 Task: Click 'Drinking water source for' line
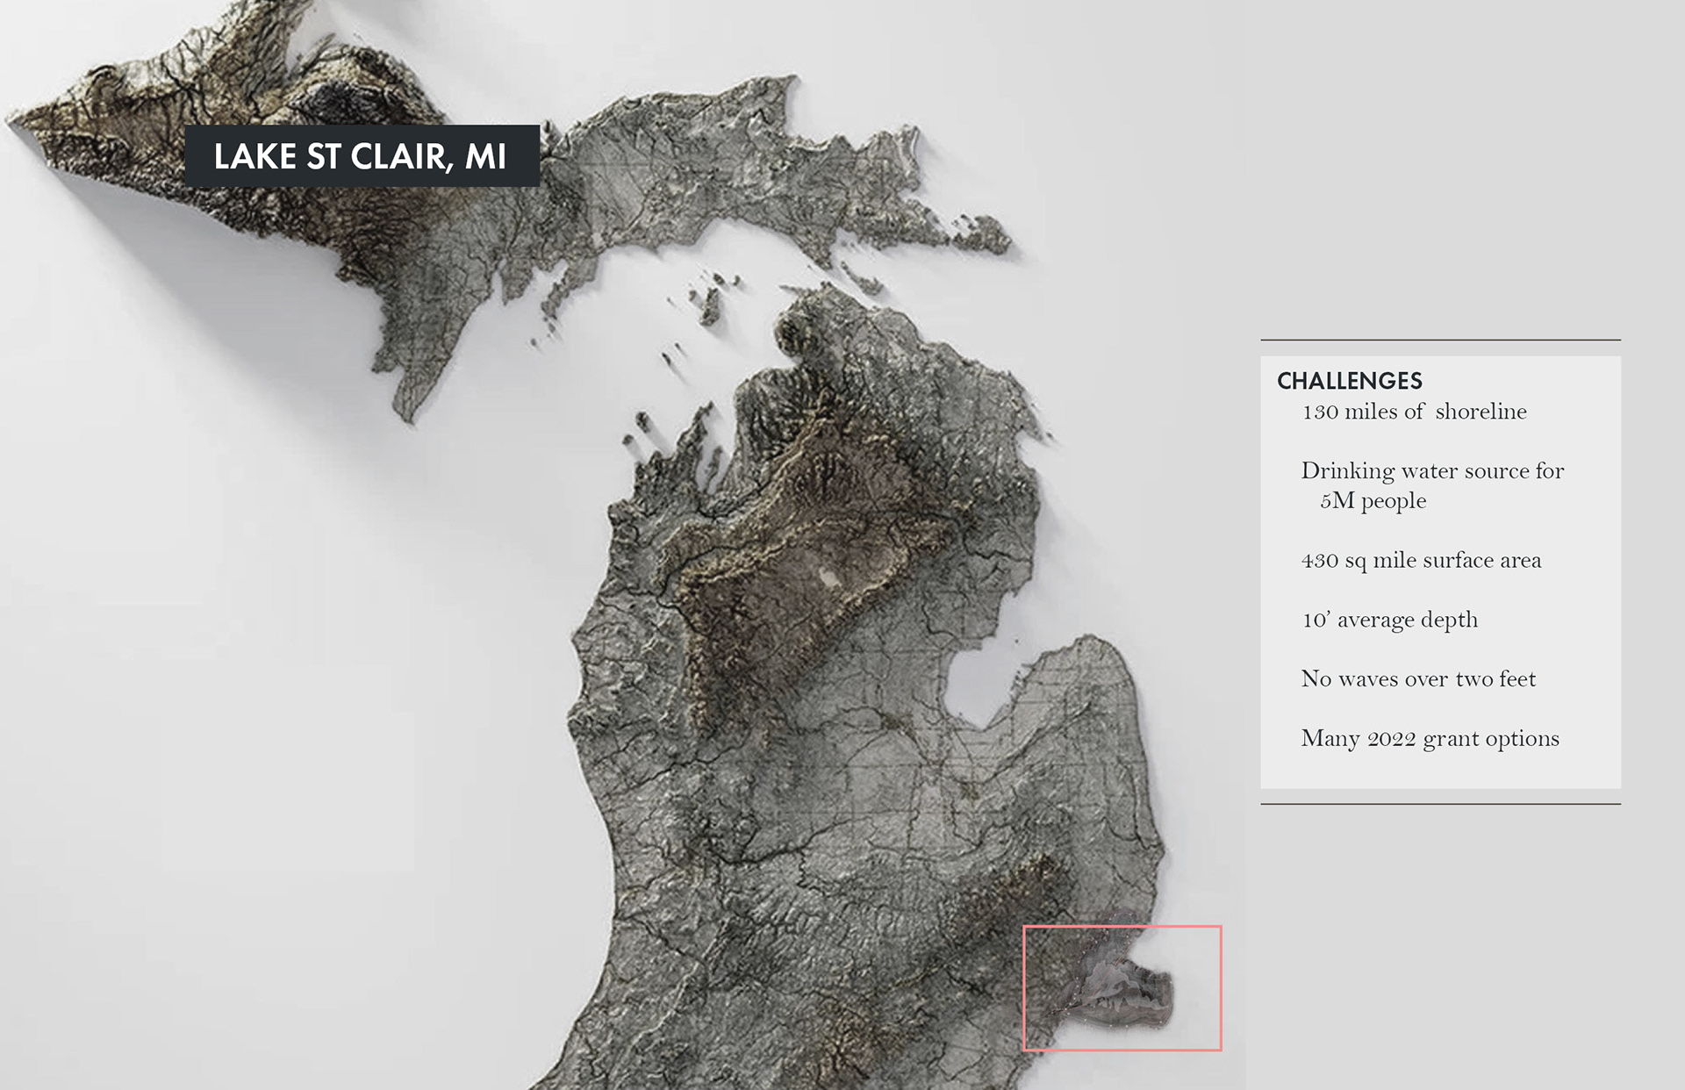1432,471
